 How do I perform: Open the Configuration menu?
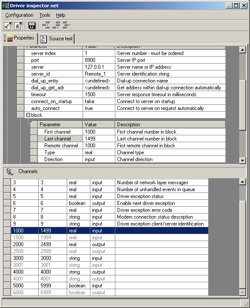(x=19, y=15)
